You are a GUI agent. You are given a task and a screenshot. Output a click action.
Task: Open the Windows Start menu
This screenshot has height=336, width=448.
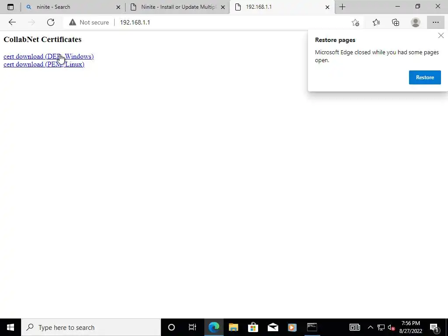pos(10,327)
